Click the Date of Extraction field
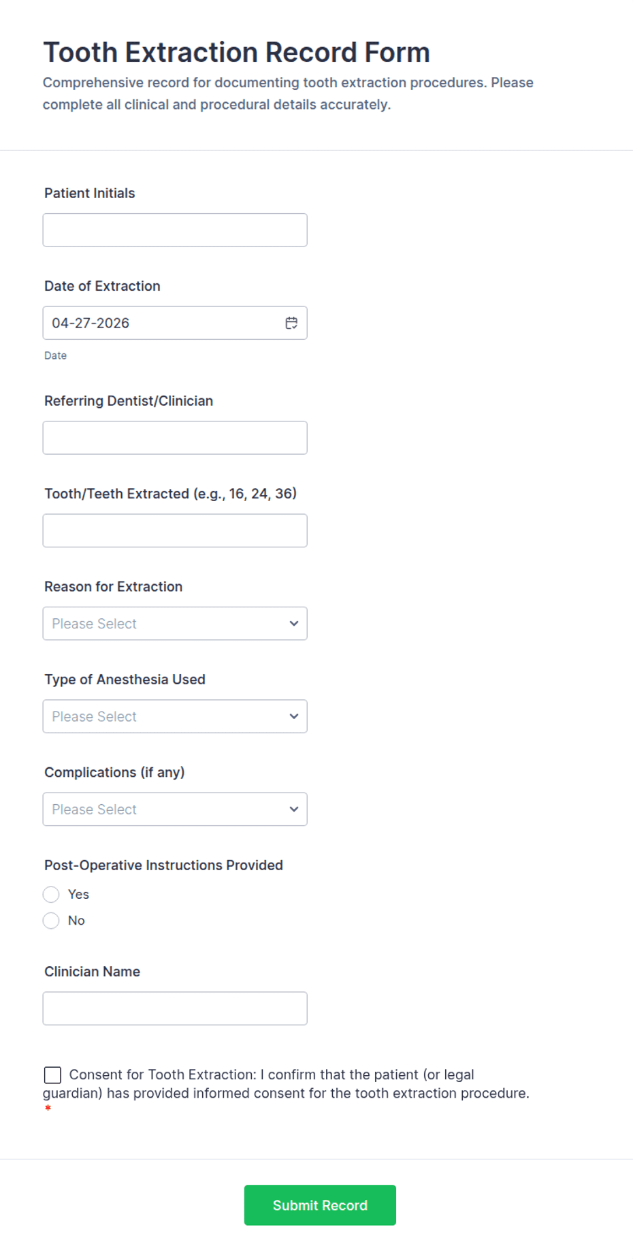633x1259 pixels. pyautogui.click(x=163, y=323)
